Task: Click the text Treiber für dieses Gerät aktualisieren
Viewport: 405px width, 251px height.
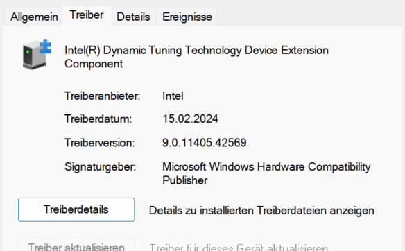Action: (x=239, y=247)
